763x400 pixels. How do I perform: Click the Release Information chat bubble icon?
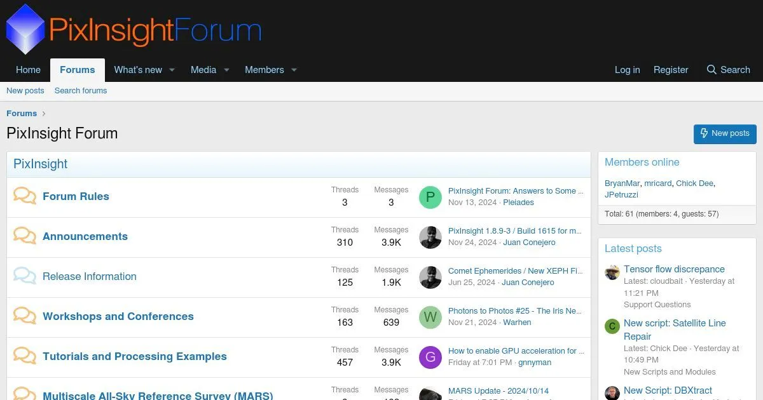coord(25,276)
